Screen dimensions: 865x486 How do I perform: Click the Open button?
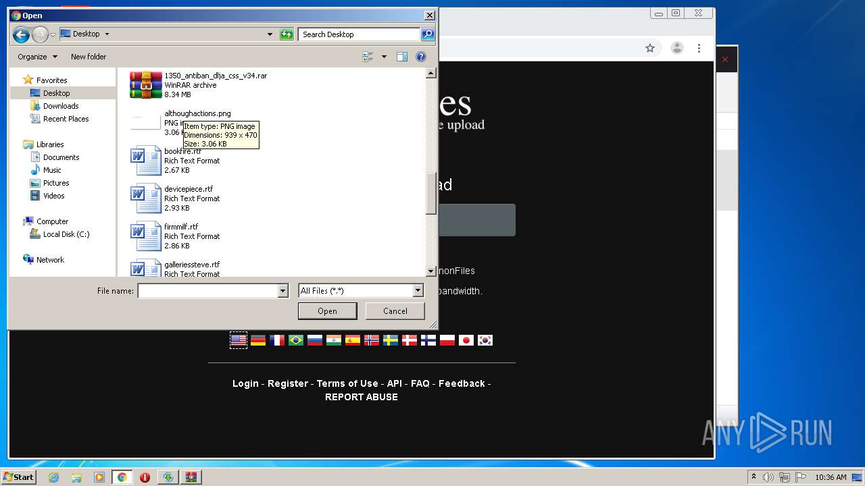pos(327,311)
